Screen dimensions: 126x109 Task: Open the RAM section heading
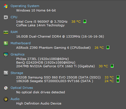point(14,32)
